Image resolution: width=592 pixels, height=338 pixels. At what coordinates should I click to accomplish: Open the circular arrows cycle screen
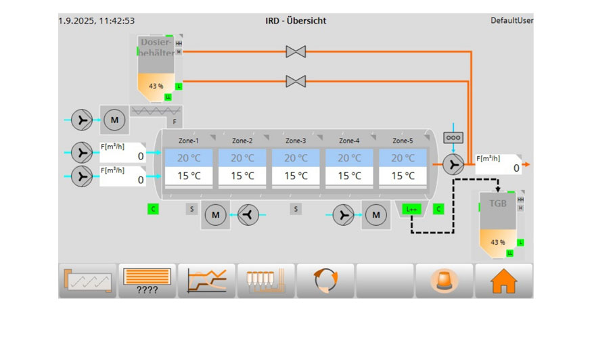[x=325, y=281]
